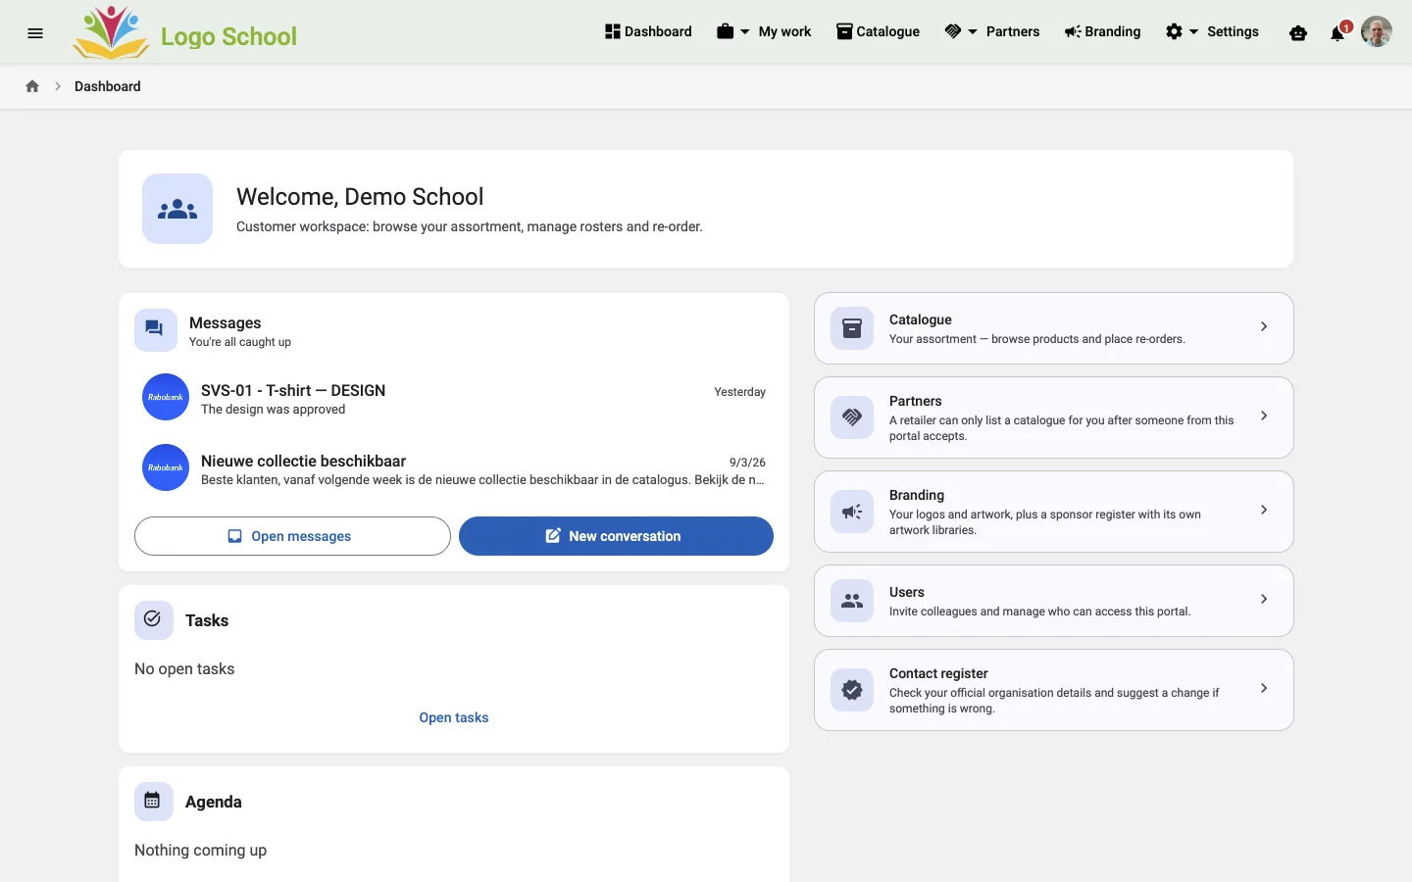This screenshot has width=1412, height=882.
Task: Expand the Partners dropdown in navbar
Action: pos(991,31)
